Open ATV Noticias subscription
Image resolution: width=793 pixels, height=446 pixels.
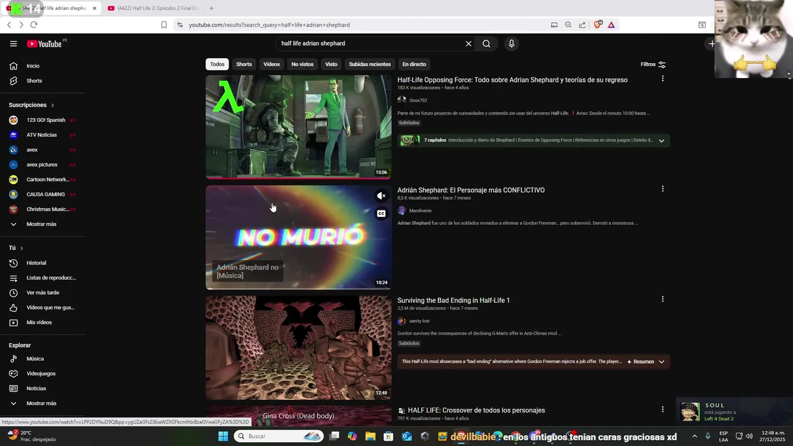(43, 135)
